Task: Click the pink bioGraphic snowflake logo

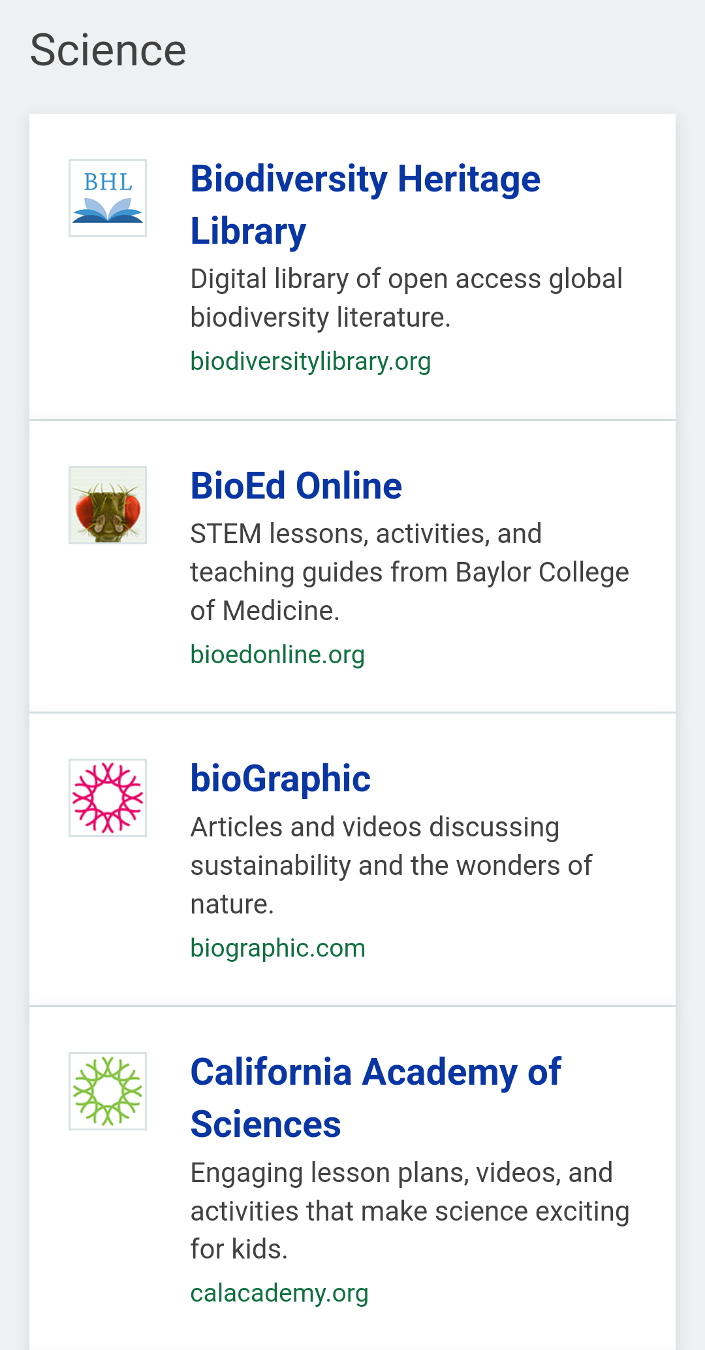Action: [108, 798]
